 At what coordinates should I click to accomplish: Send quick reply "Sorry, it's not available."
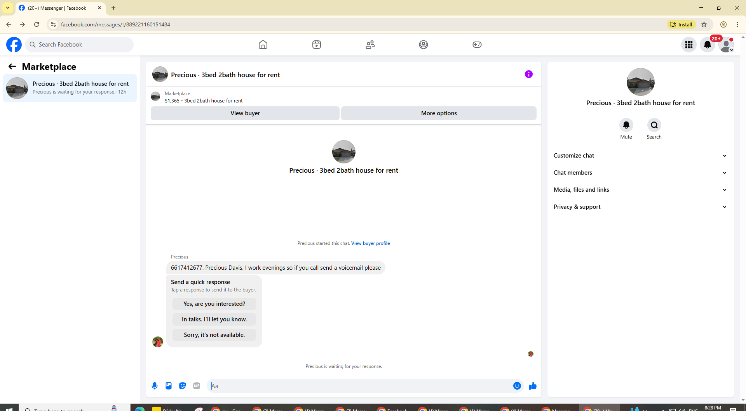[214, 335]
